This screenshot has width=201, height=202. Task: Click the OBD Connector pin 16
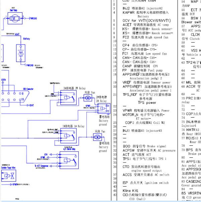[x=20, y=99]
